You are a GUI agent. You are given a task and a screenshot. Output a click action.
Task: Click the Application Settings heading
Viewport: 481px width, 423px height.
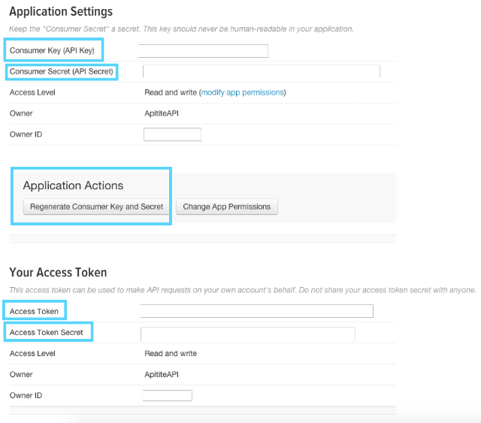(x=61, y=12)
